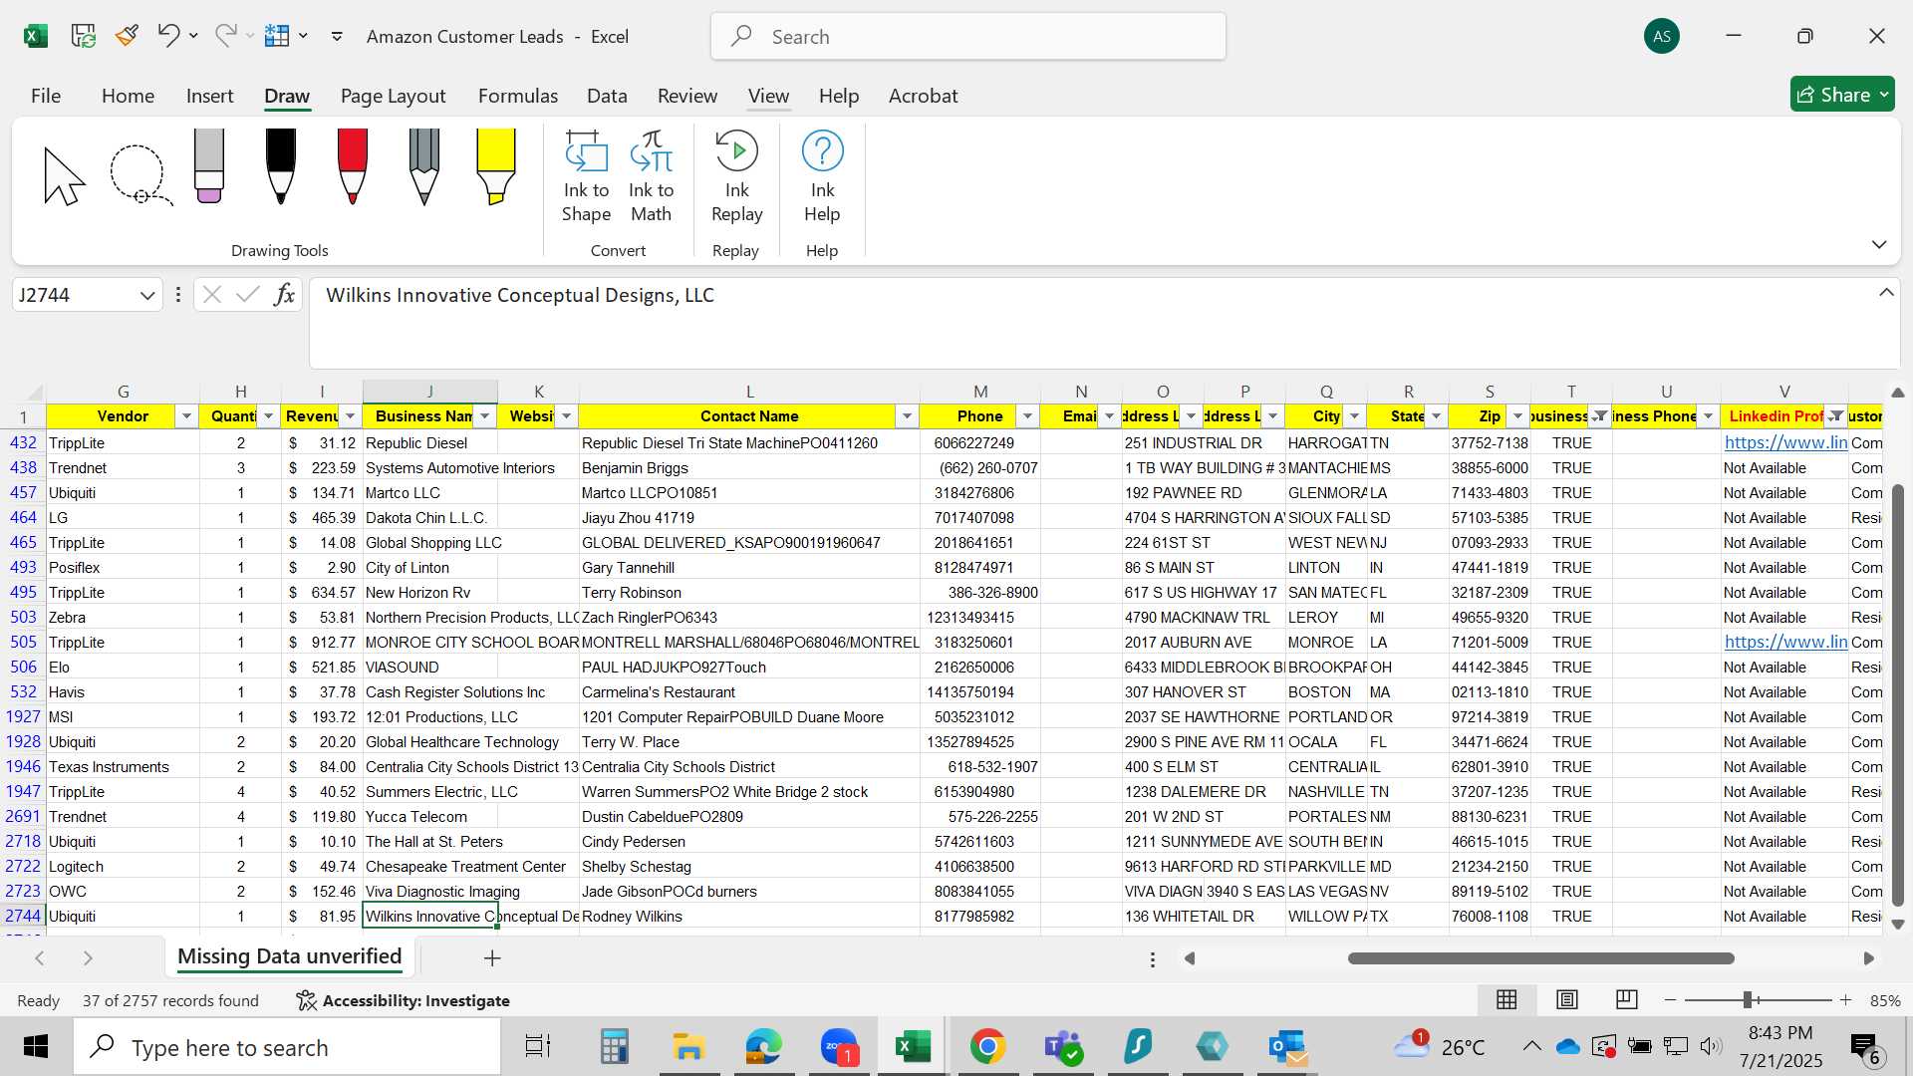Switch to the Home tab

(x=128, y=96)
